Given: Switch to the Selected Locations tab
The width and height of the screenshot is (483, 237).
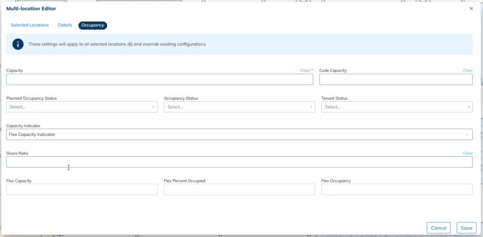Looking at the screenshot, I should (30, 25).
